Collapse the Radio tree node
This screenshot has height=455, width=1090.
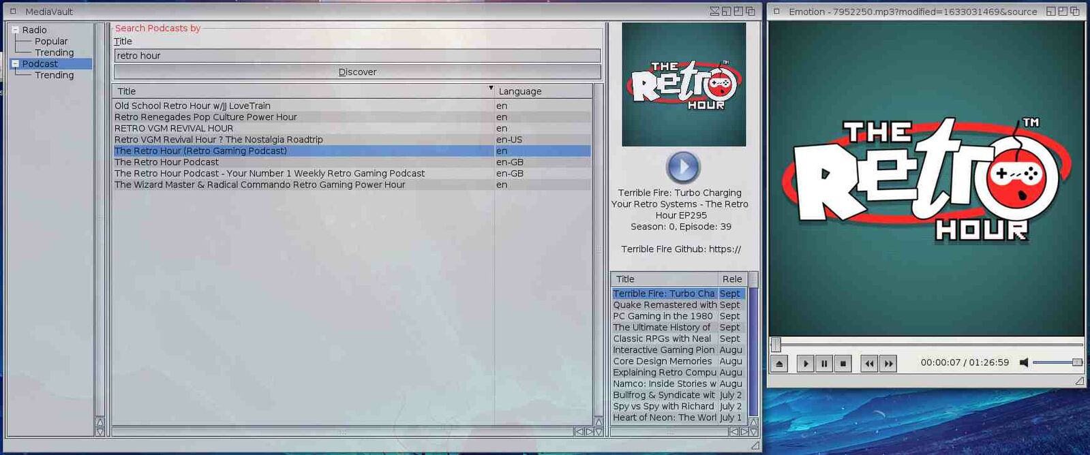[15, 30]
